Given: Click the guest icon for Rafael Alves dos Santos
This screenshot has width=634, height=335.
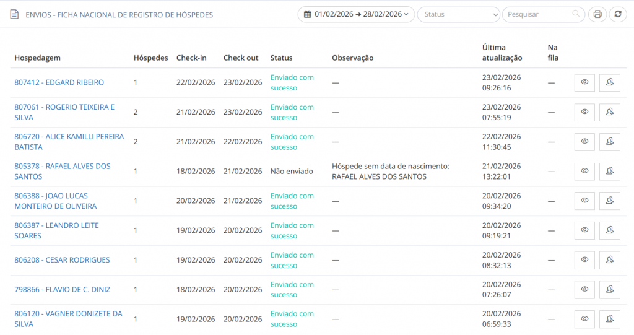Looking at the screenshot, I should click(609, 172).
